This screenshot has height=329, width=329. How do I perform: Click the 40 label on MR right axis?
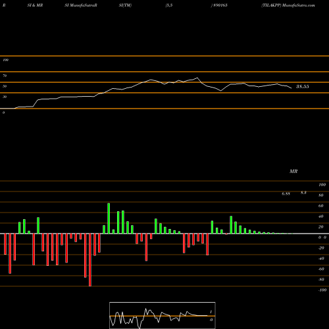click(321, 216)
